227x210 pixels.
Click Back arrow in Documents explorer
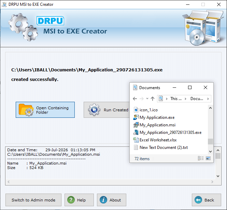pos(135,99)
